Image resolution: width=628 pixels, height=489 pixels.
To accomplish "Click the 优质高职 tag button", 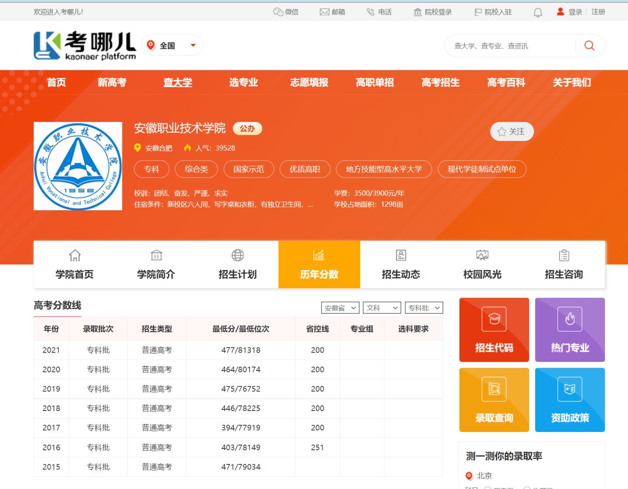I will tap(305, 169).
